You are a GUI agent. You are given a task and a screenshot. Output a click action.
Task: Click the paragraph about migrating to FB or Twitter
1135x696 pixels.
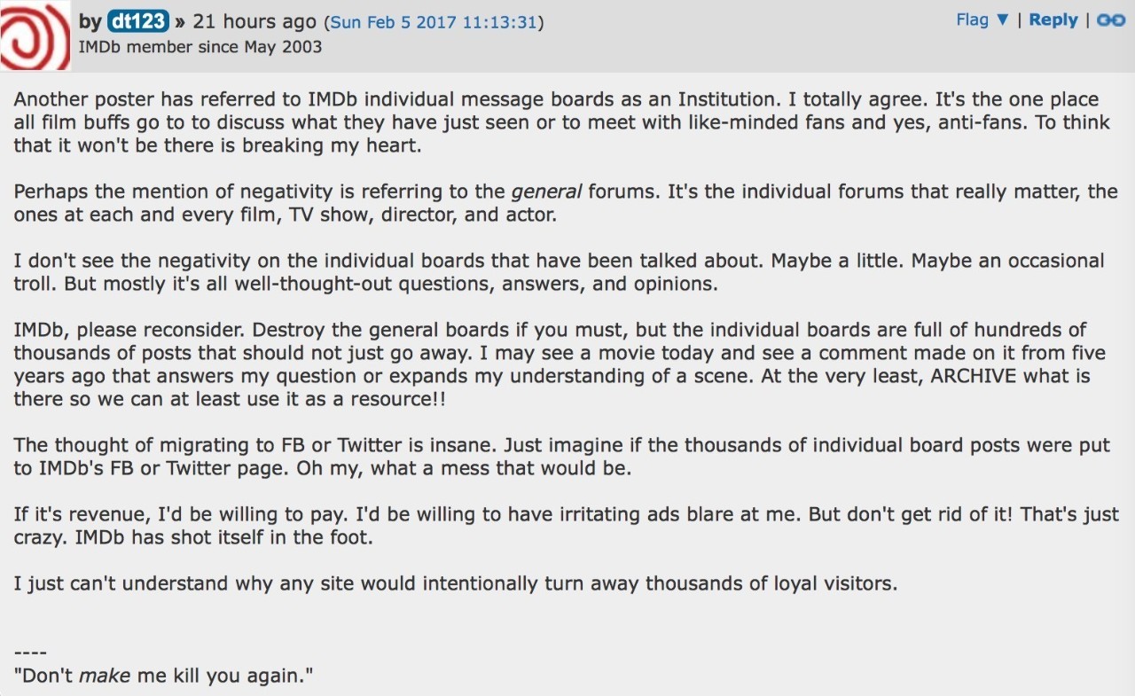click(x=560, y=457)
